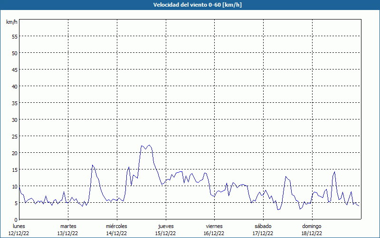Click the wind peak on martes afternoon
The width and height of the screenshot is (380, 238).
(x=92, y=165)
